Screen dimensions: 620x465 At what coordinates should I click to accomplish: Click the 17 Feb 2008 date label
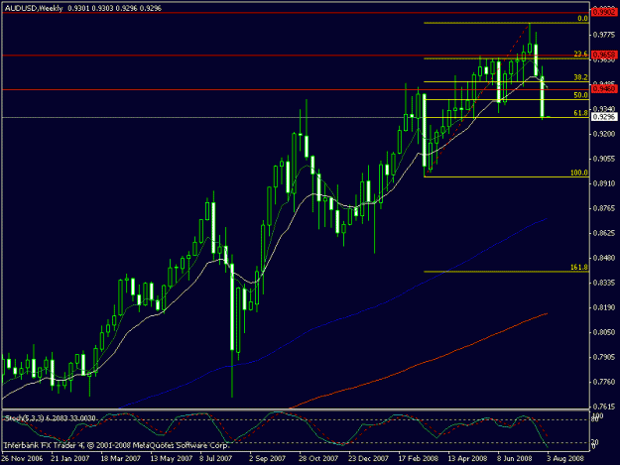(x=418, y=459)
